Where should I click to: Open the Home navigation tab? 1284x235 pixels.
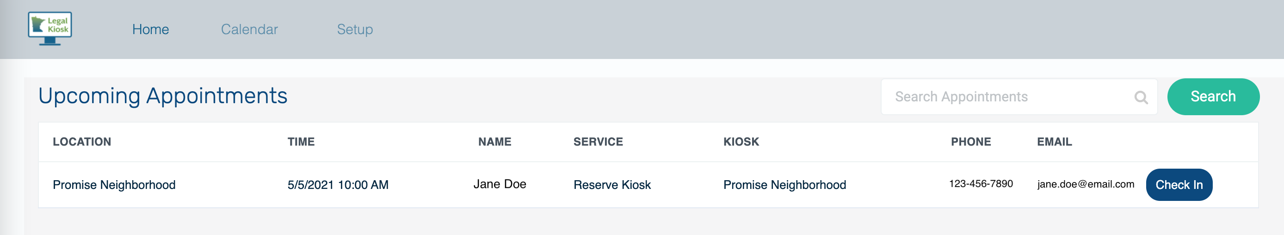pyautogui.click(x=150, y=29)
